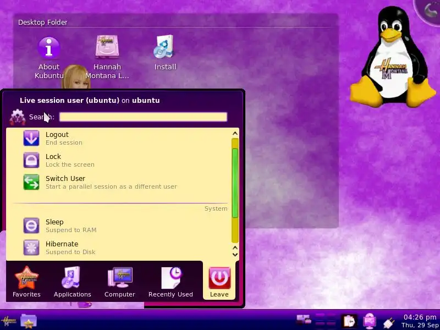Click the clock showing 04:26 pm
The width and height of the screenshot is (440, 330).
pos(420,317)
